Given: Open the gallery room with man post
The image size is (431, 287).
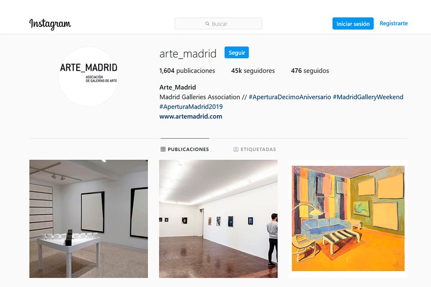Looking at the screenshot, I should (x=218, y=219).
